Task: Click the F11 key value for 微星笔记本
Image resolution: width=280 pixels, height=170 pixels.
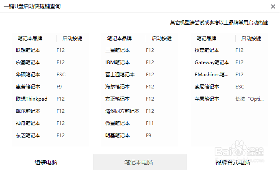Action: 150,123
